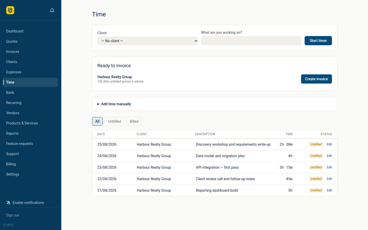Viewport: 368px width, 230px height.
Task: Go to Dashboard in the sidebar
Action: coord(30,31)
